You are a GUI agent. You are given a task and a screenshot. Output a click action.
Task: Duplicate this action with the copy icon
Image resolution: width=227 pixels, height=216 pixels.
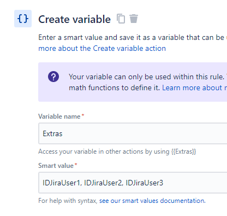(x=121, y=19)
